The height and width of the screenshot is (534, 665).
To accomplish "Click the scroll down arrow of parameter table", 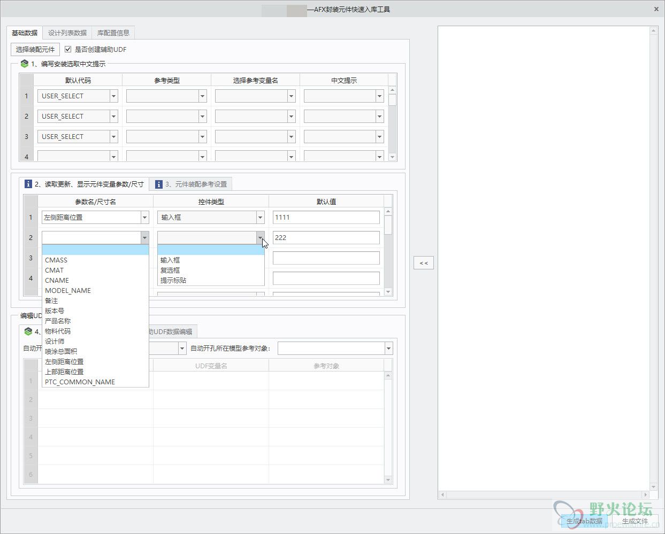I will pos(388,292).
